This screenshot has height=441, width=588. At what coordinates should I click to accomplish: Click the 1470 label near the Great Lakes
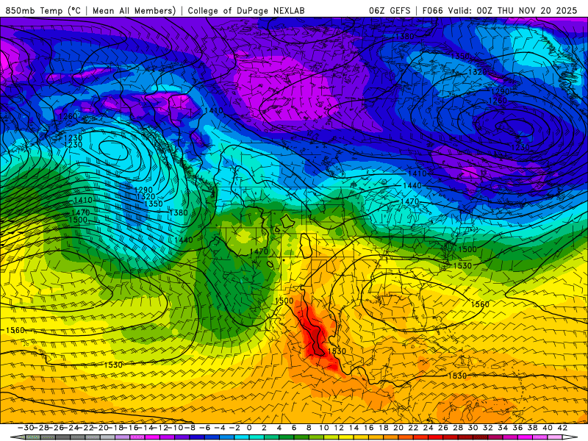410,201
